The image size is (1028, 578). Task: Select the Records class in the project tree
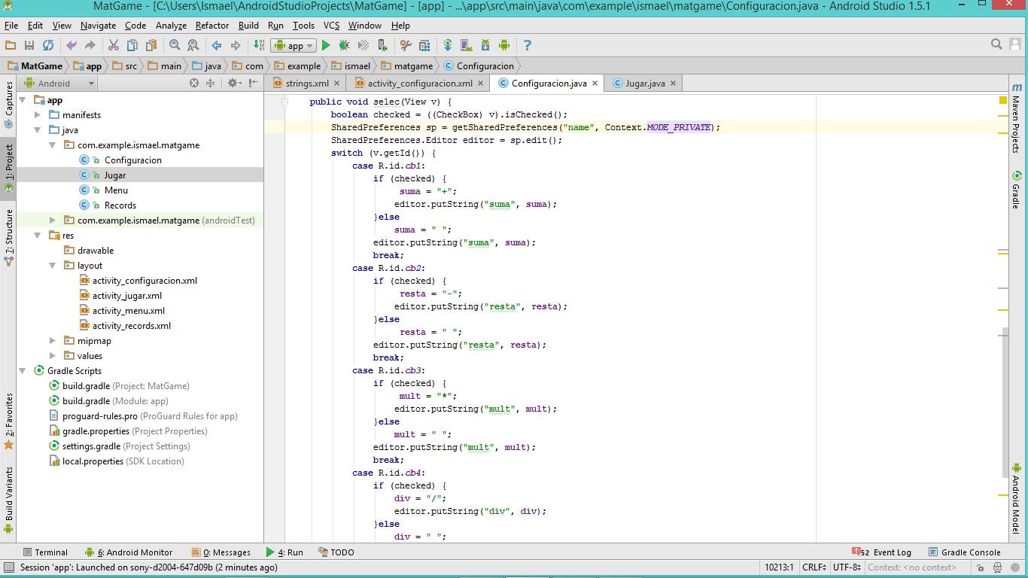120,205
